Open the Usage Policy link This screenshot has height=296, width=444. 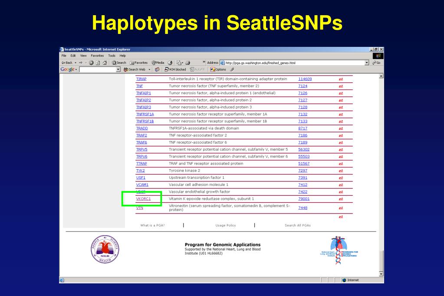point(226,225)
